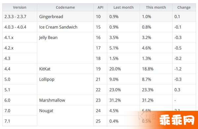198x129 pixels.
Task: Select the Marshmallow codename cell
Action: point(65,100)
